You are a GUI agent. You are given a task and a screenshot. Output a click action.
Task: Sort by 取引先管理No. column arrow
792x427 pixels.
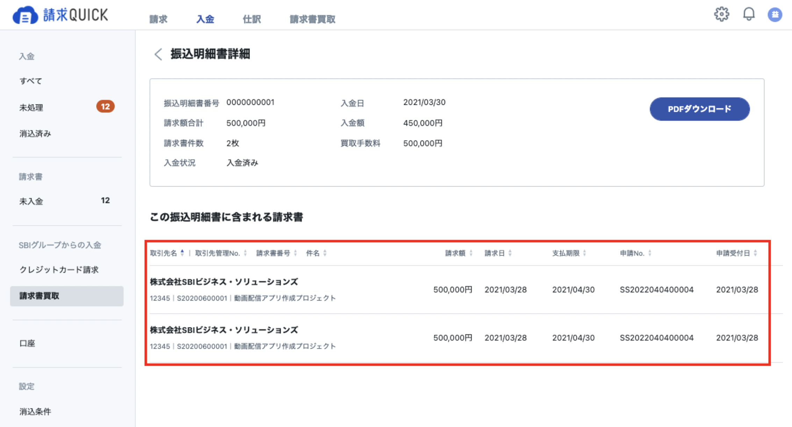245,253
